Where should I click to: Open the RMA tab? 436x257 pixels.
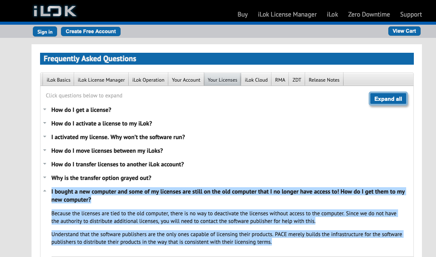click(x=280, y=80)
